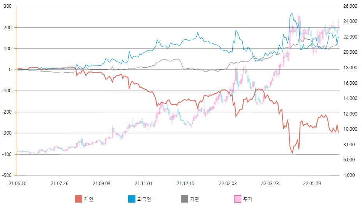Toggle the 개인 series legend label
The height and width of the screenshot is (210, 362).
[x=88, y=199]
